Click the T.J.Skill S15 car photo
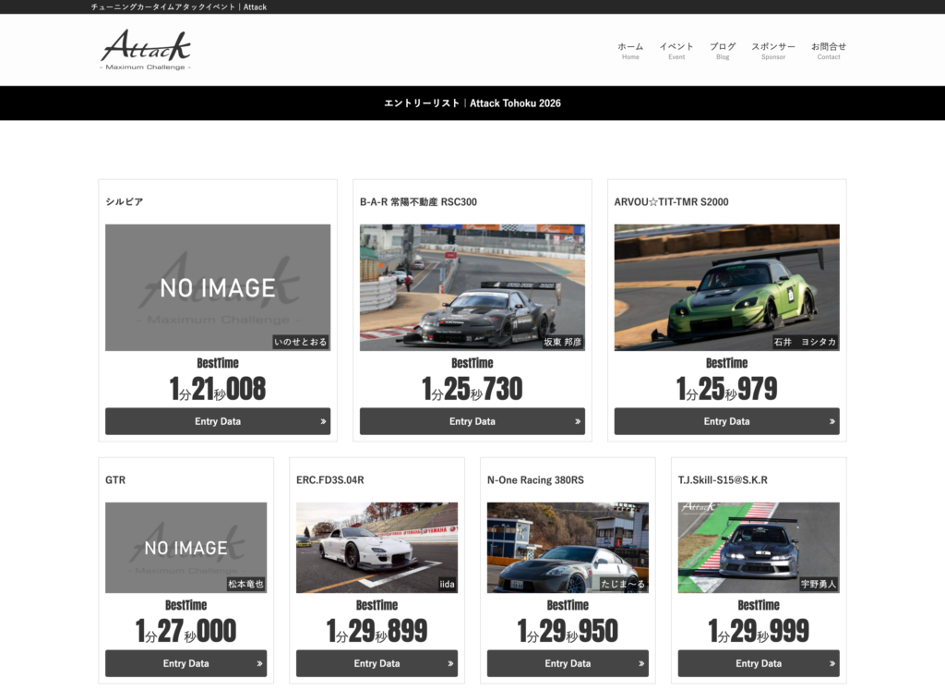 point(759,547)
